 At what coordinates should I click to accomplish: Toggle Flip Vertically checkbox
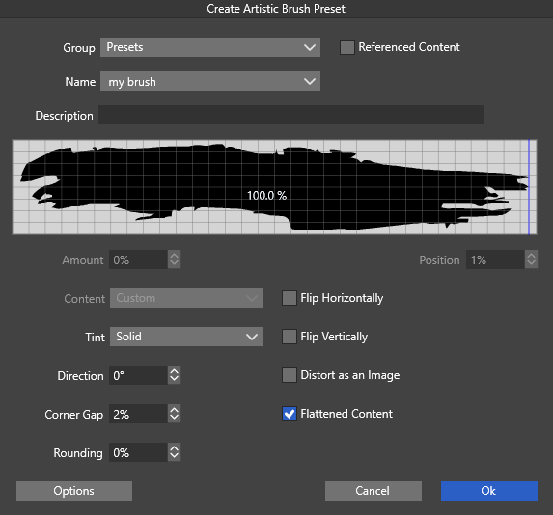click(x=290, y=337)
